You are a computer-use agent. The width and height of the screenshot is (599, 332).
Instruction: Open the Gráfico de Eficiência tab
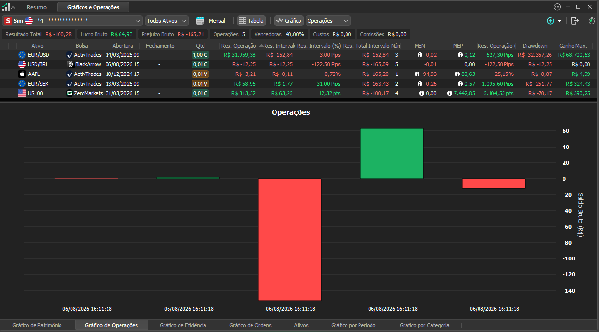(x=183, y=325)
